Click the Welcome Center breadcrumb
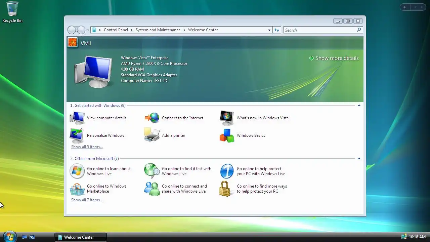430x242 pixels. [203, 30]
